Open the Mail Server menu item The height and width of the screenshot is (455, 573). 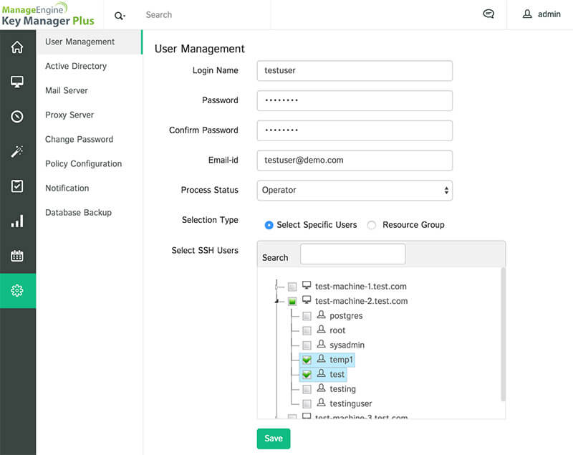pyautogui.click(x=67, y=90)
